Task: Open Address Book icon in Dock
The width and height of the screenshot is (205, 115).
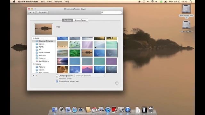Action: click(x=88, y=110)
